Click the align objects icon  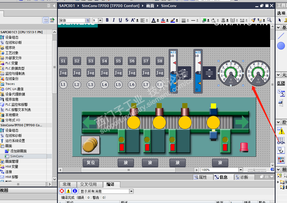[x=223, y=20]
